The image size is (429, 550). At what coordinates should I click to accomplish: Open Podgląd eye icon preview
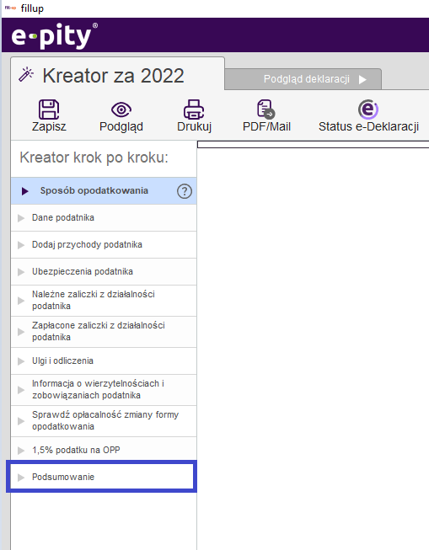pyautogui.click(x=121, y=109)
